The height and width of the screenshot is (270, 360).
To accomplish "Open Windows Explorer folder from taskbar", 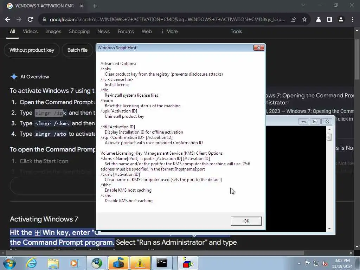I will tap(53, 263).
